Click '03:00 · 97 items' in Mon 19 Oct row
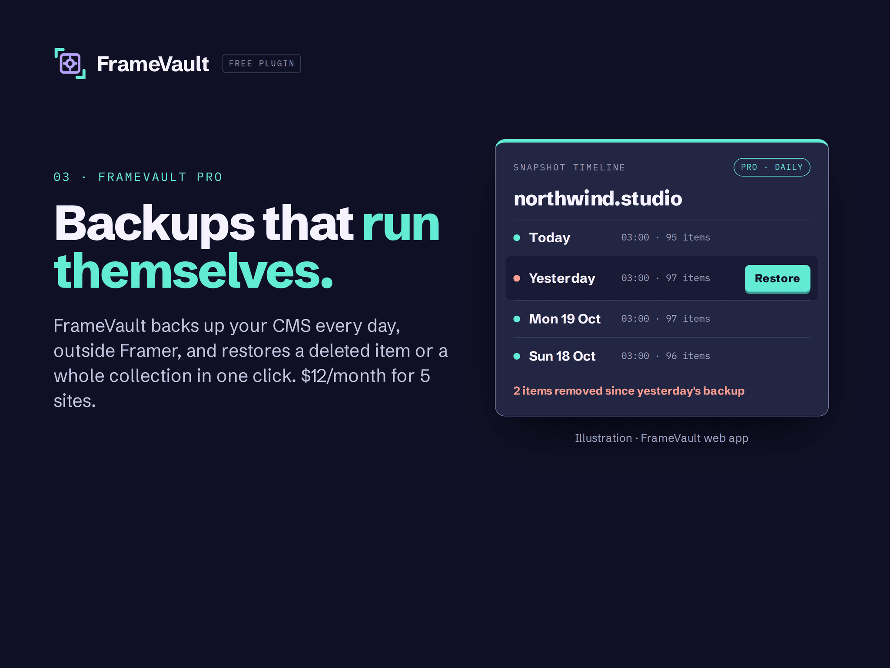 [x=665, y=319]
